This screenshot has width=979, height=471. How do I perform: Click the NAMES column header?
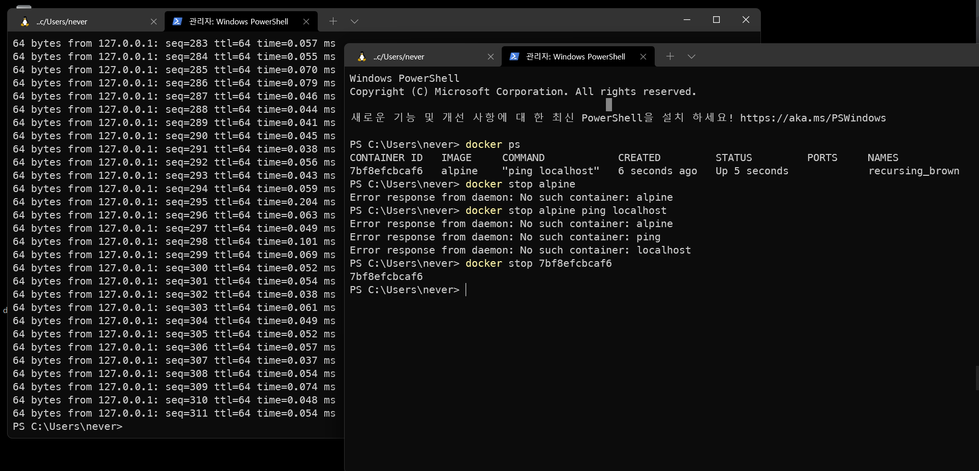coord(883,158)
